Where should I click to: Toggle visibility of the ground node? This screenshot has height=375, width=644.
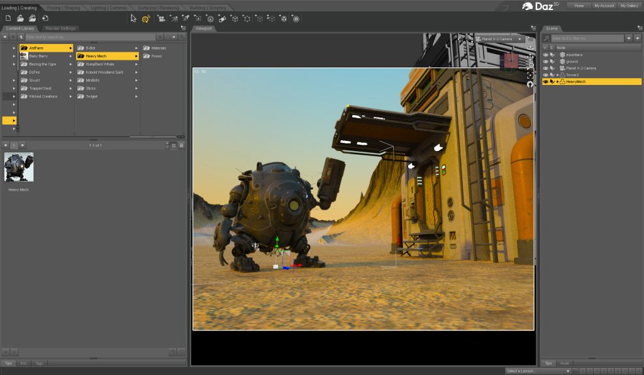(545, 62)
